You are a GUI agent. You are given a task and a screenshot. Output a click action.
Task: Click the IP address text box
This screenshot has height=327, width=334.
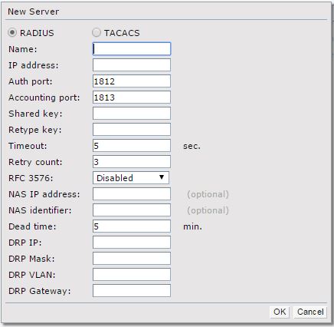(132, 65)
